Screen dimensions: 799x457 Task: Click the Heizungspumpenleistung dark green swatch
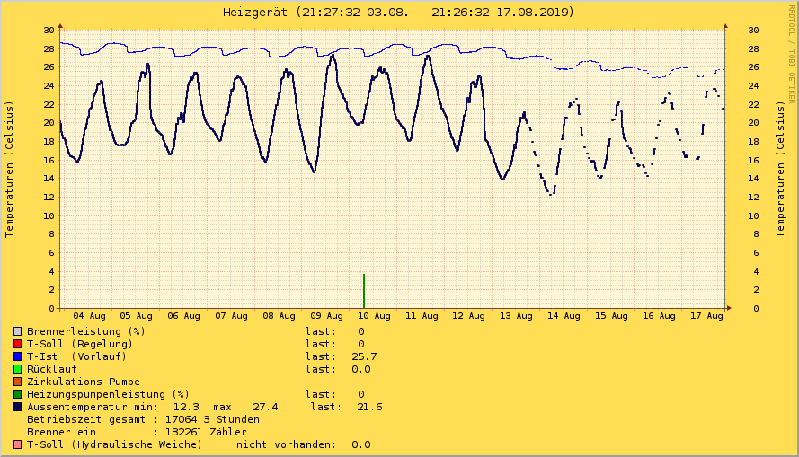[x=18, y=394]
